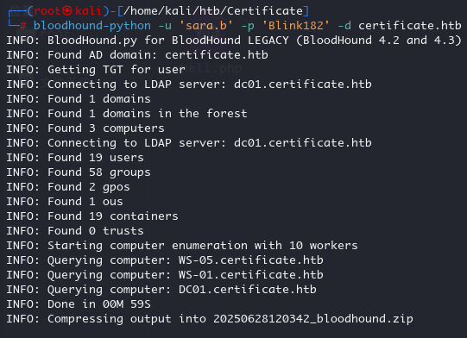Viewport: 467px width, 338px height.
Task: Click the 'Found 19 containers' line
Action: point(92,216)
